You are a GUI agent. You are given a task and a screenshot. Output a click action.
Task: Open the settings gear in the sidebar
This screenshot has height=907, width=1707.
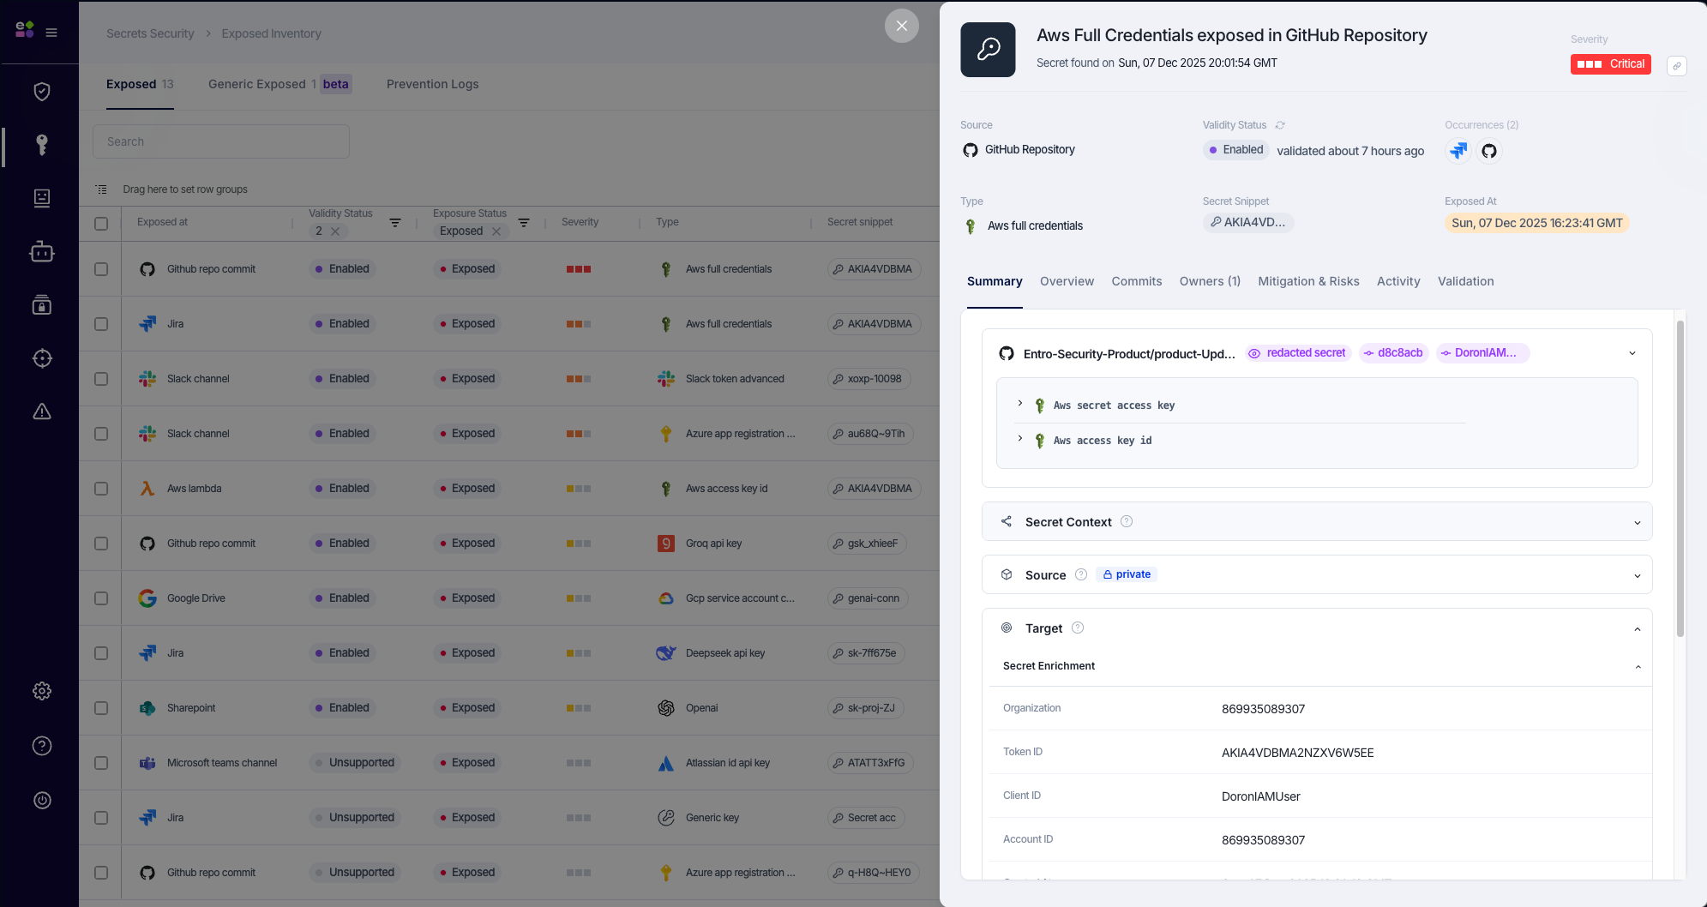click(41, 691)
